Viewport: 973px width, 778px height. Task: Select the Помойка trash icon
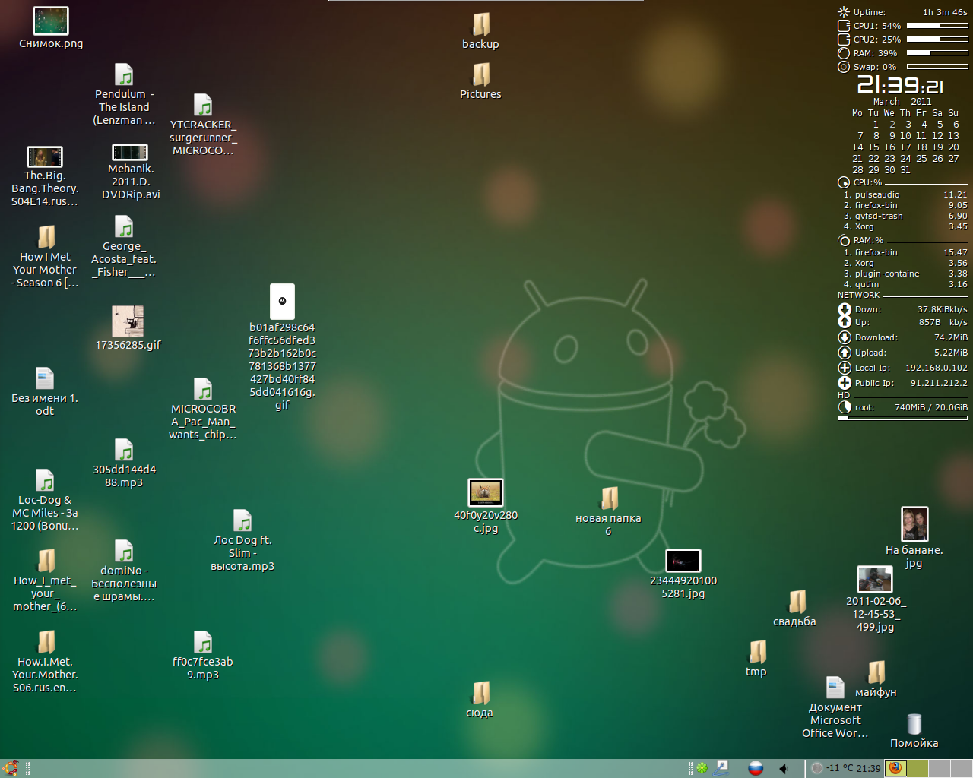[914, 731]
